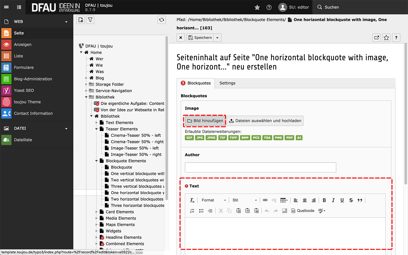Click the close document X button

[x=181, y=38]
